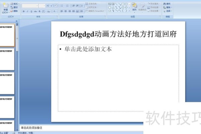Toggle Justify text alignment

(73, 11)
